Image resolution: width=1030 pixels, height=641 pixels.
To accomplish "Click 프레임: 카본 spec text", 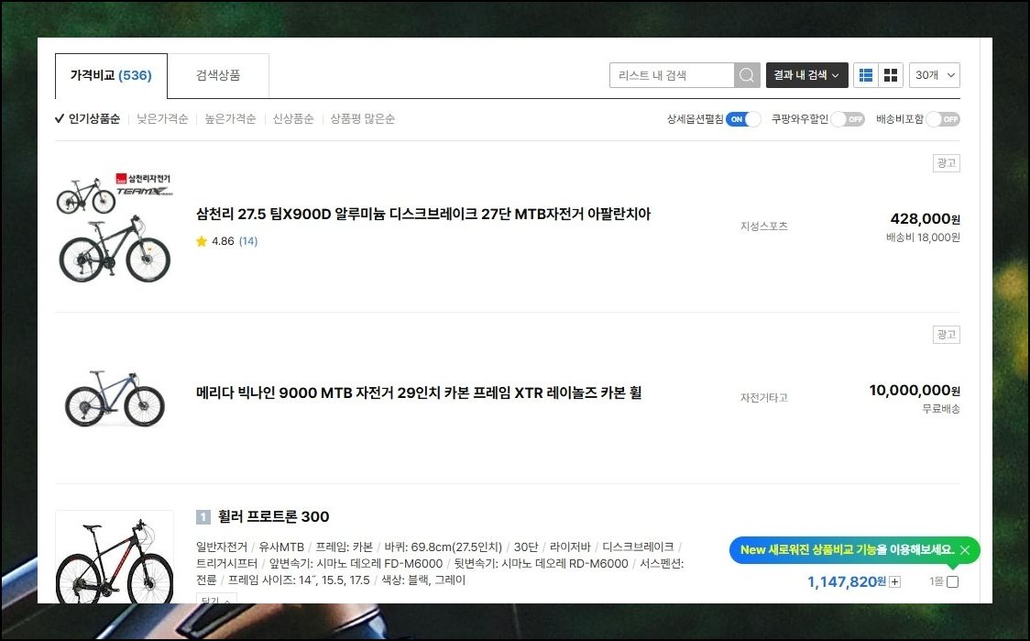I will click(345, 547).
